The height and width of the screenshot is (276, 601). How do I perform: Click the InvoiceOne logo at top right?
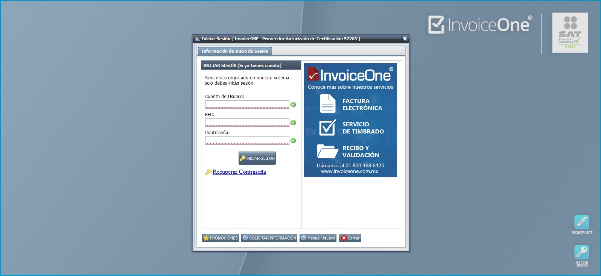point(480,25)
